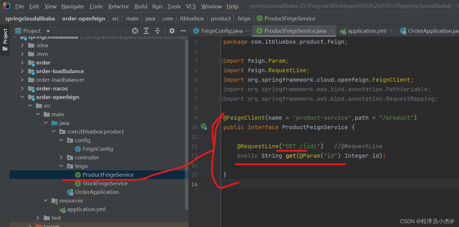The width and height of the screenshot is (459, 227).
Task: Open the Window menu
Action: click(211, 6)
